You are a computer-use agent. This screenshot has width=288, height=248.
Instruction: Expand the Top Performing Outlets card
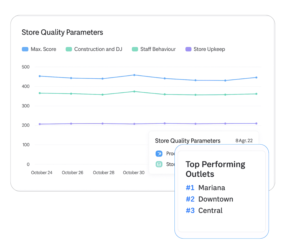pos(215,169)
